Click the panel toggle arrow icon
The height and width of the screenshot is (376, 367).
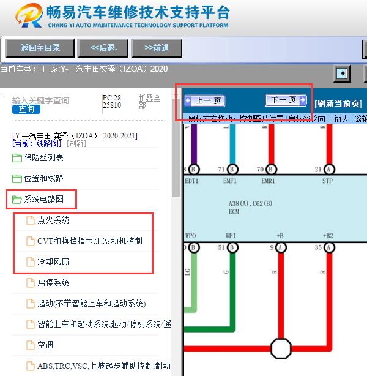(x=343, y=73)
